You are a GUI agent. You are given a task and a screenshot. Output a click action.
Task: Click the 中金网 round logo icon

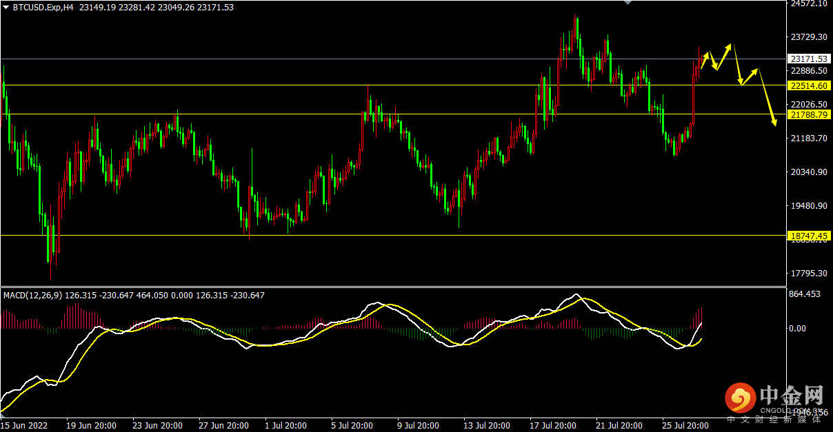(x=740, y=398)
